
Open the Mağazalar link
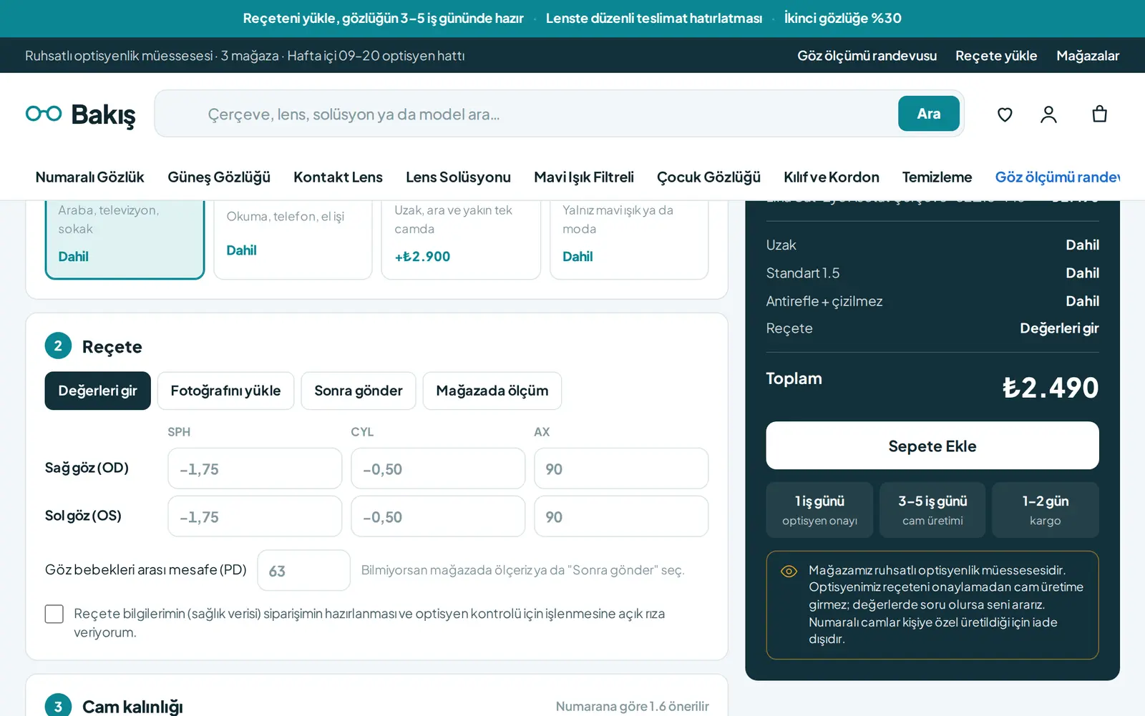click(x=1088, y=56)
